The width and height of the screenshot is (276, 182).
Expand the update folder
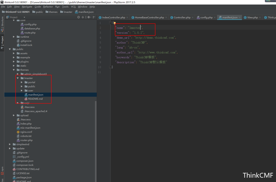10,148
